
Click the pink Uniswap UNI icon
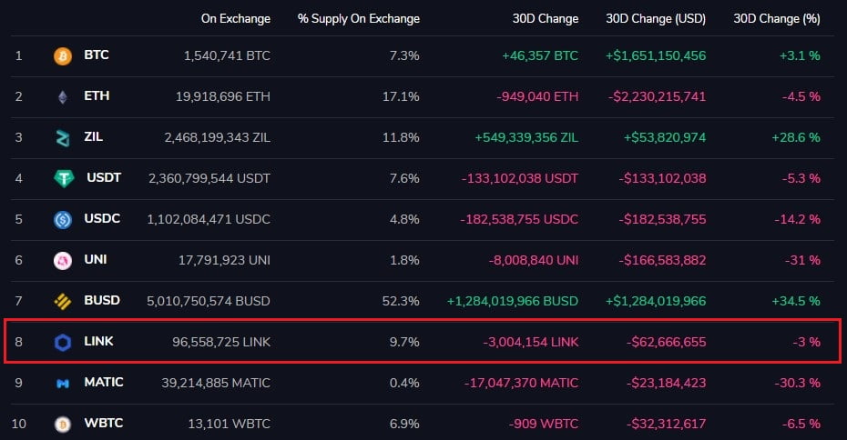tap(62, 260)
